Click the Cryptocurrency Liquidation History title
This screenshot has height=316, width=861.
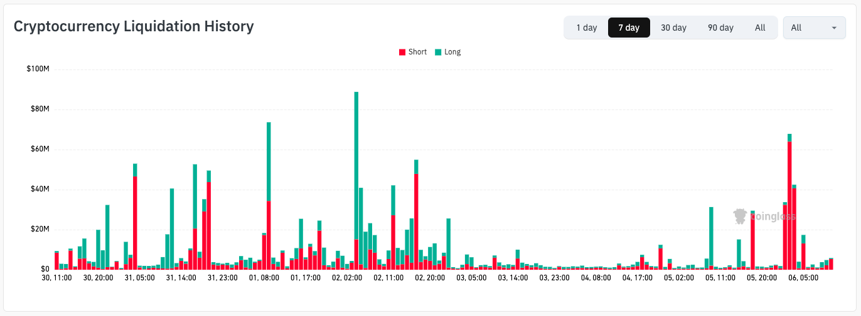click(x=134, y=26)
